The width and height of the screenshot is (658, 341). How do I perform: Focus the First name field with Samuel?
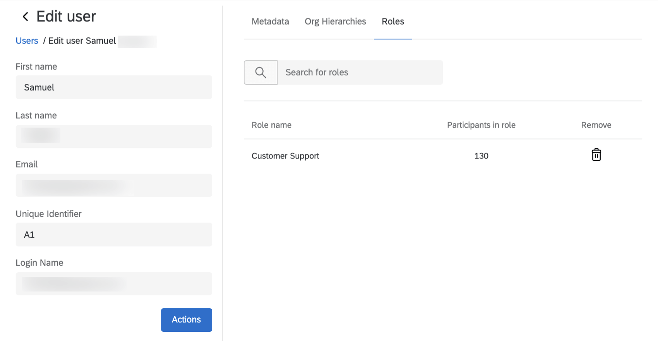(x=114, y=87)
